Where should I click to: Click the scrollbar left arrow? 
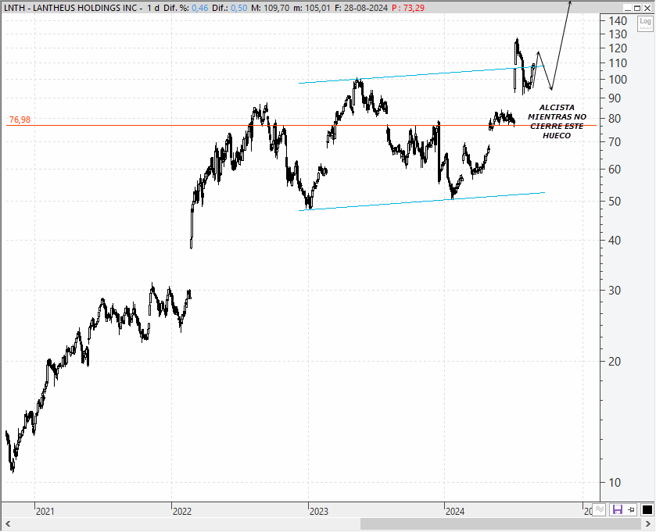(x=7, y=523)
